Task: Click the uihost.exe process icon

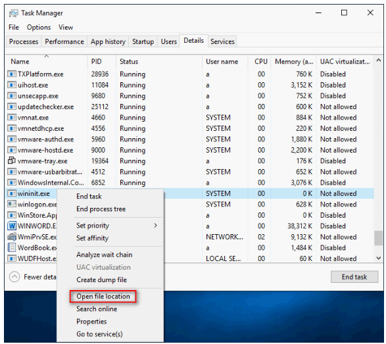Action: [x=12, y=85]
